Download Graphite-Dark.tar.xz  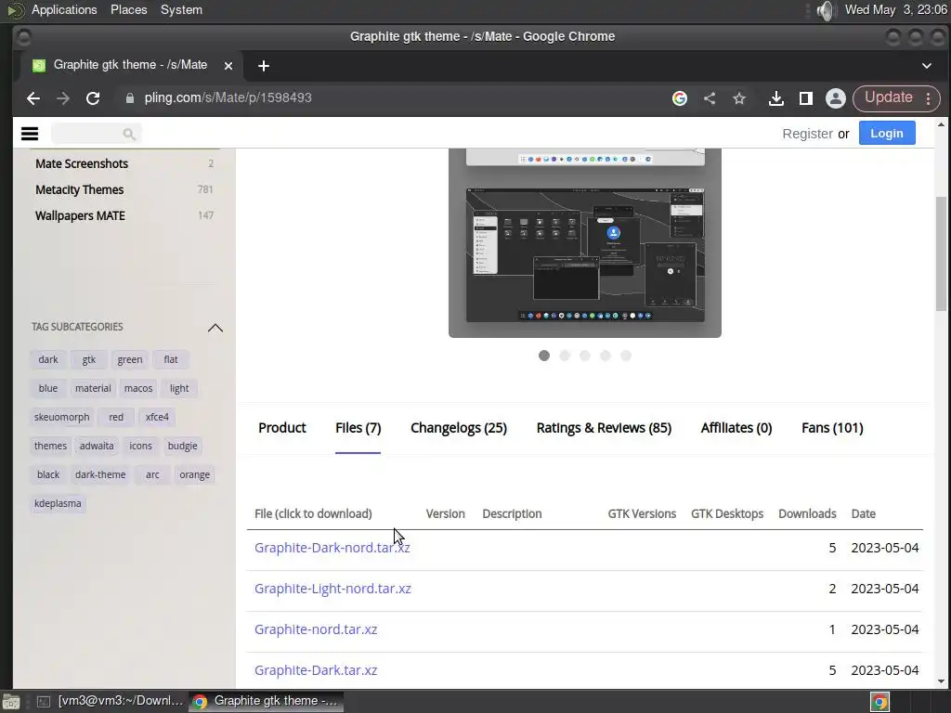316,670
